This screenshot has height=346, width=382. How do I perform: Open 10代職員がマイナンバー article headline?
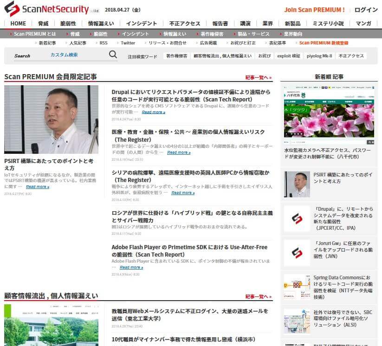[183, 339]
